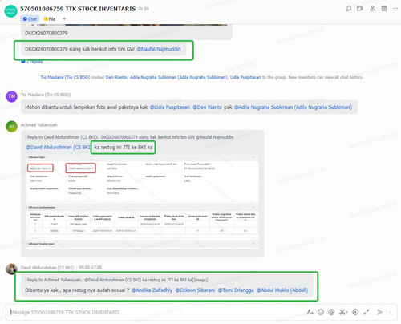Click quoted reply to Daud Abdurohman
Viewport: 401px width, 324px height.
pyautogui.click(x=130, y=137)
